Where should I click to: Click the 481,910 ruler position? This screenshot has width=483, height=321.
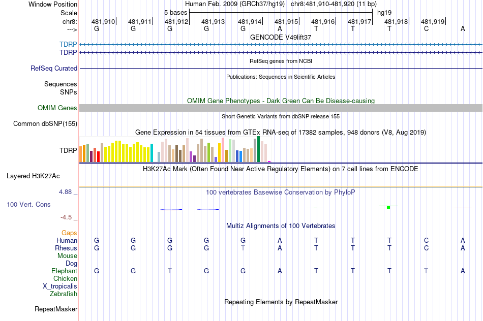coord(103,21)
